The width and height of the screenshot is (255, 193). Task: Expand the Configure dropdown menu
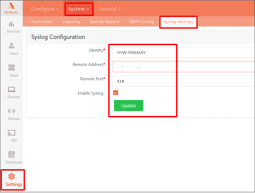(45, 9)
